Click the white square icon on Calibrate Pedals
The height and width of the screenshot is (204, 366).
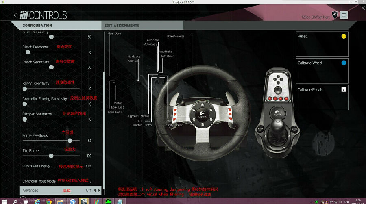344,89
